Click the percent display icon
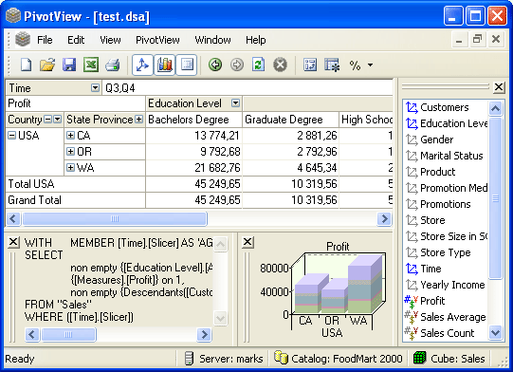This screenshot has width=513, height=372. 355,65
